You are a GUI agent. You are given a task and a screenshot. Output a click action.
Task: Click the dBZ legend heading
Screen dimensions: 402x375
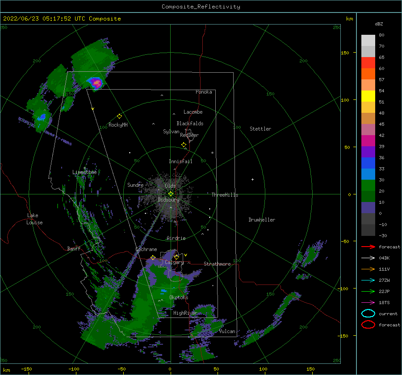click(x=379, y=24)
